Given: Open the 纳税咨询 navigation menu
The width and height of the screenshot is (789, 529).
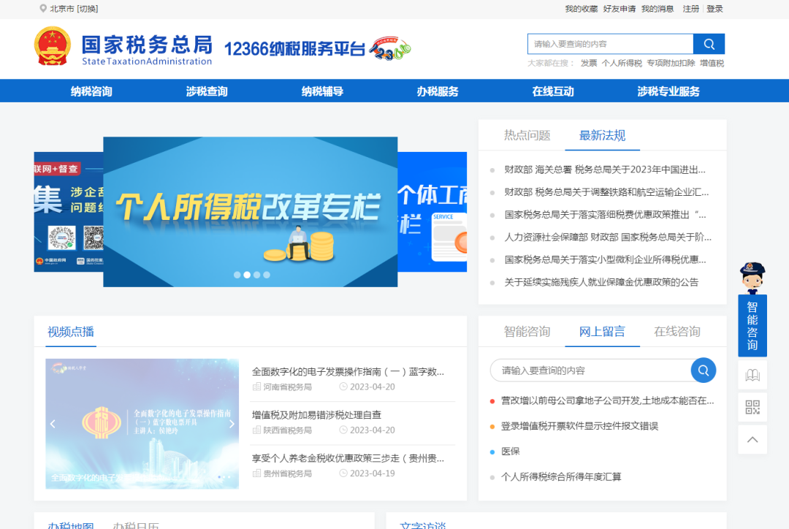Looking at the screenshot, I should 91,91.
